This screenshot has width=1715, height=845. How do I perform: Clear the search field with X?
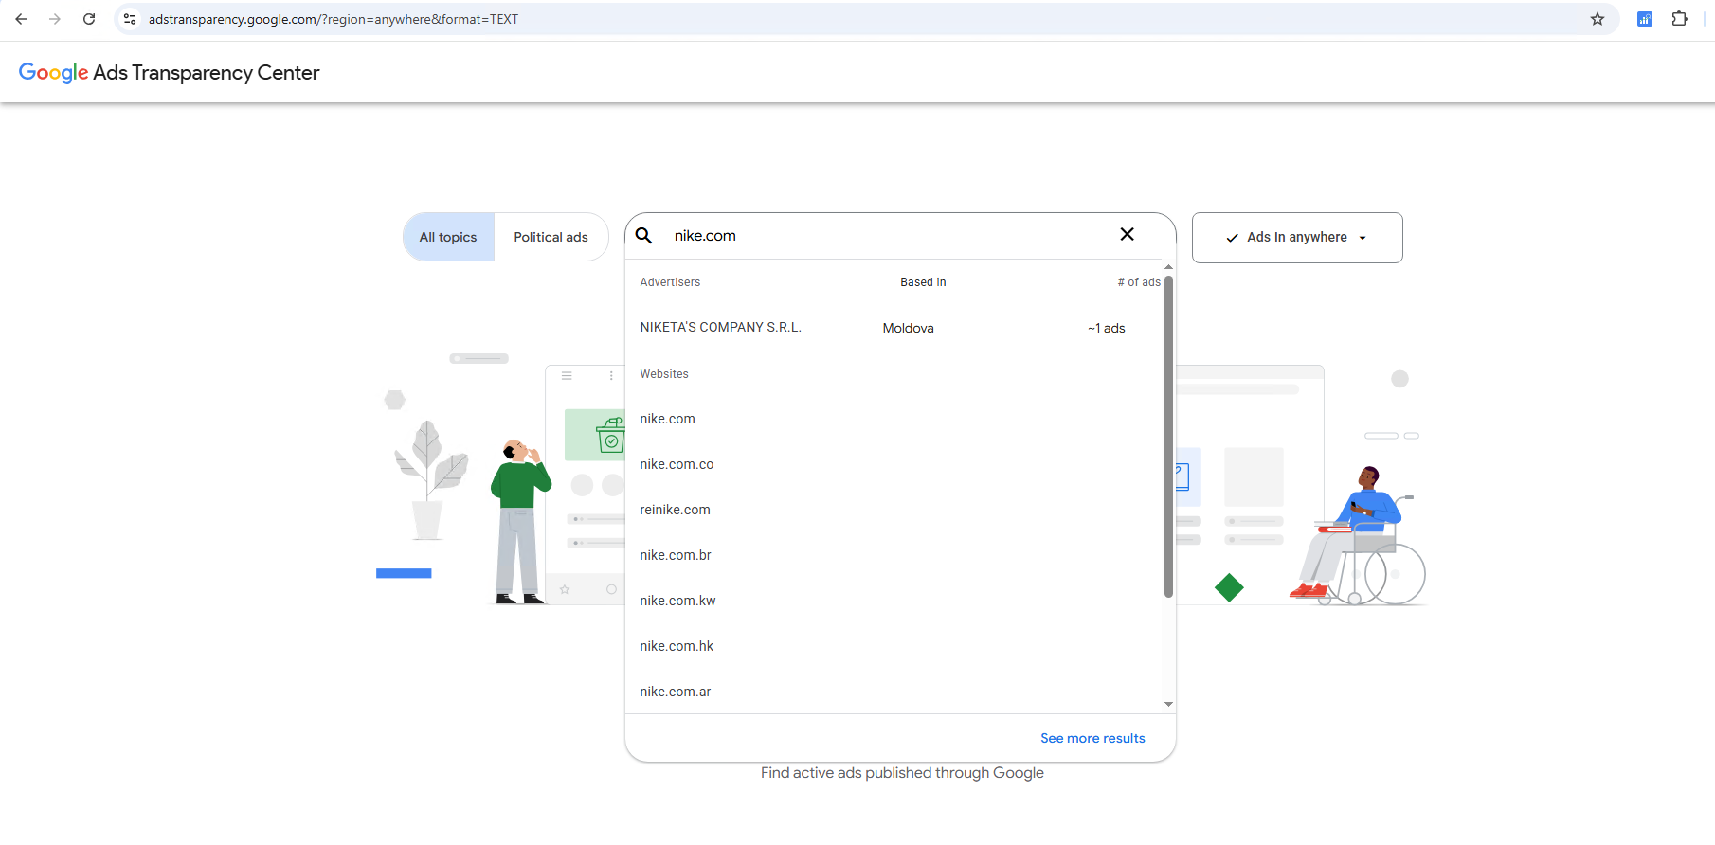pos(1127,234)
